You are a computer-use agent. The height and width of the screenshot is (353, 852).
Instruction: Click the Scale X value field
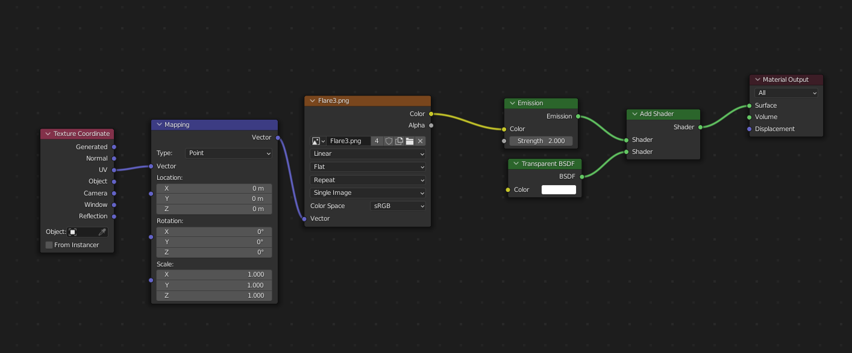pyautogui.click(x=214, y=274)
